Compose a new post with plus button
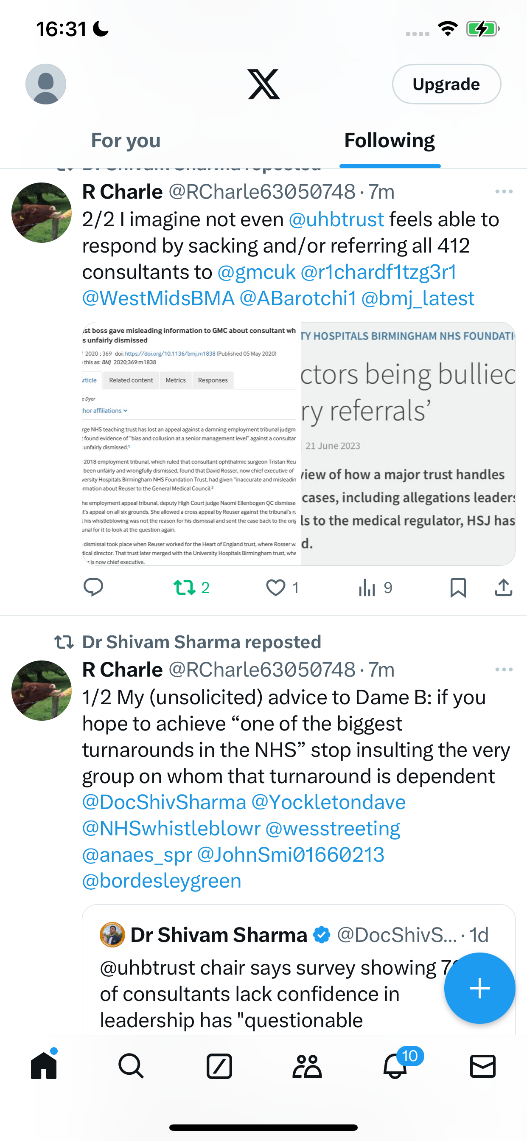The width and height of the screenshot is (527, 1141). pos(479,988)
